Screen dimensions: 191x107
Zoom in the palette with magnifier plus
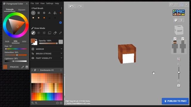click(x=36, y=103)
